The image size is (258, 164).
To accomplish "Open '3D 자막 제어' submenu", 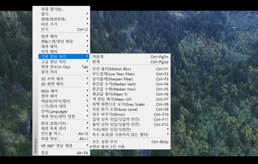I will (x=64, y=79).
